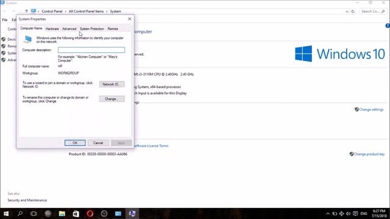Launch Opera browser from taskbar

coord(90,214)
